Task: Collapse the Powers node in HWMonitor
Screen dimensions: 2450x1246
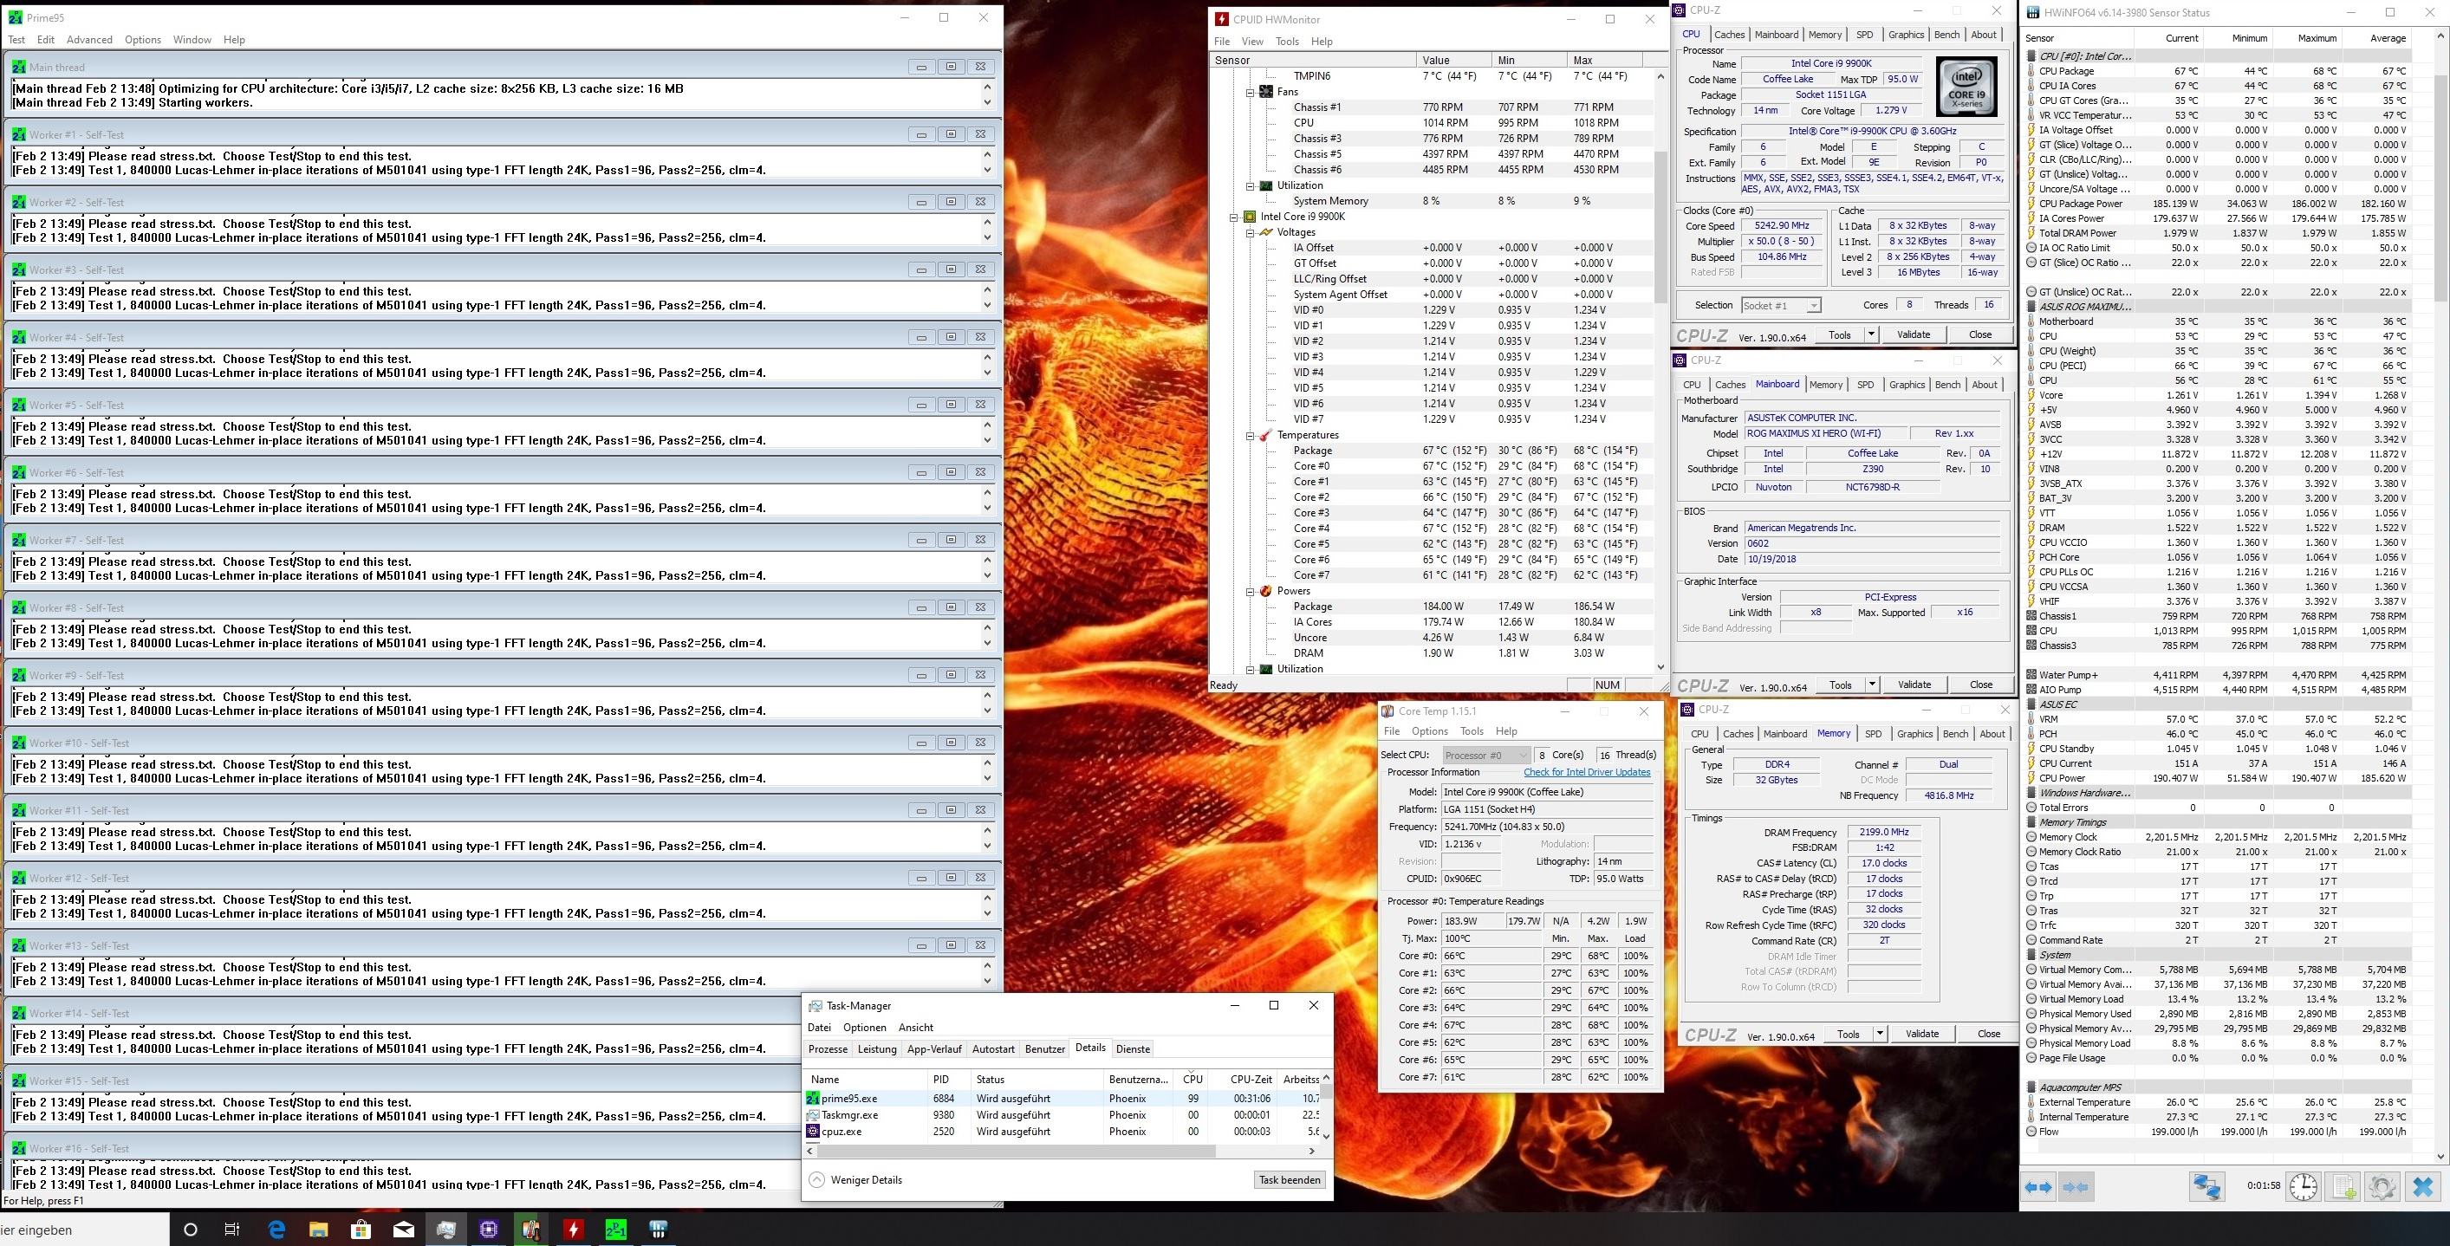Action: coord(1251,592)
